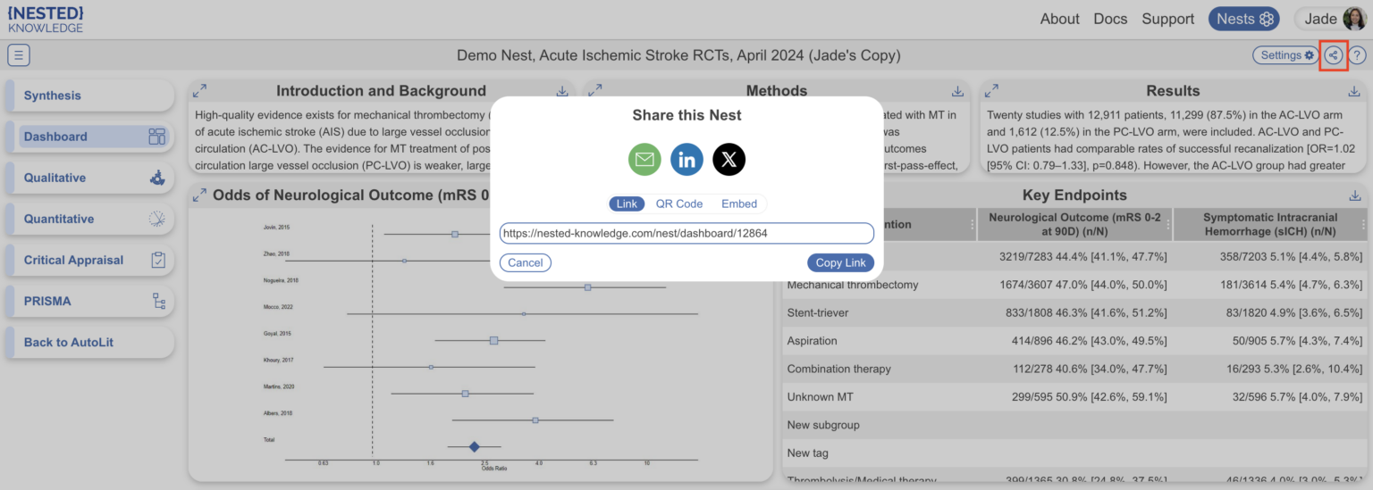Download the Results card
The image size is (1373, 490).
[x=1354, y=91]
